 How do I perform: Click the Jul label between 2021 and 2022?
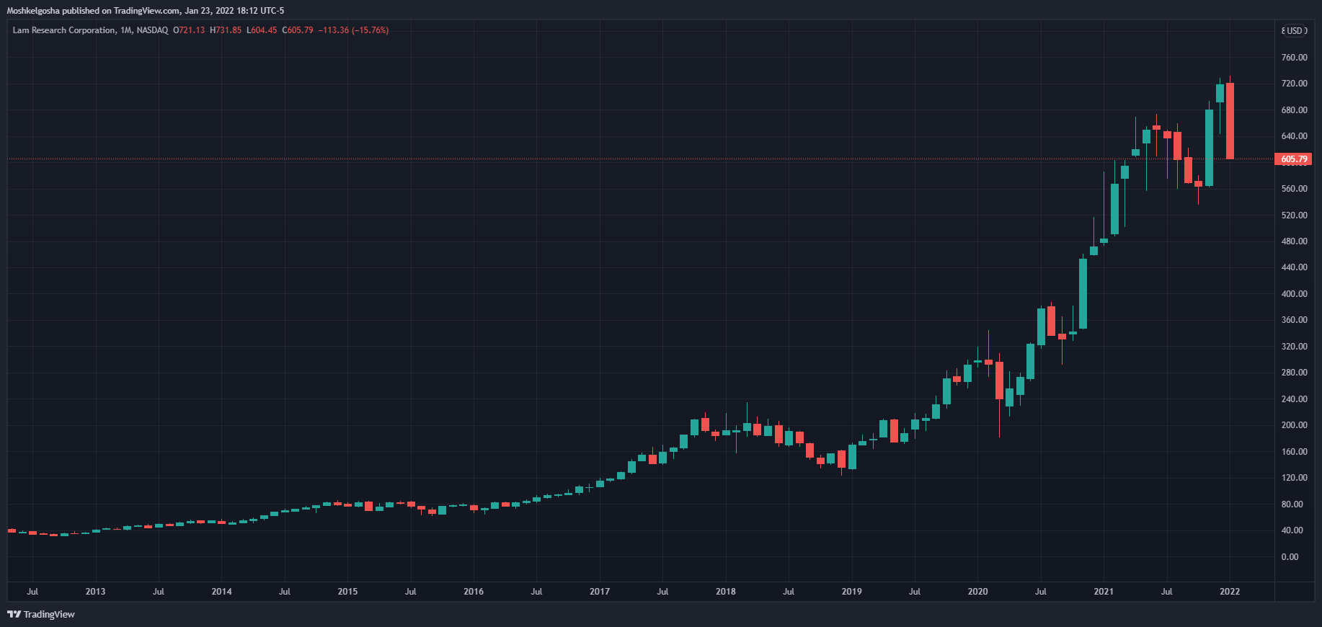tap(1166, 592)
